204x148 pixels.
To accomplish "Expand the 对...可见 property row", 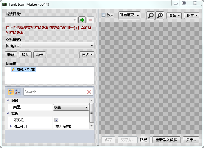I will [x=11, y=126].
